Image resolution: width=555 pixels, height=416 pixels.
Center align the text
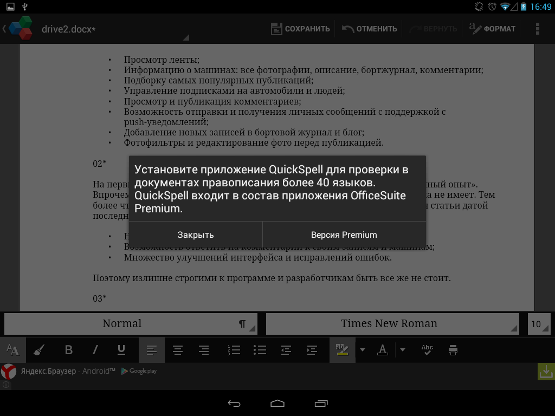tap(178, 350)
